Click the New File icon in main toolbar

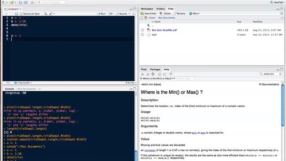[4, 2]
